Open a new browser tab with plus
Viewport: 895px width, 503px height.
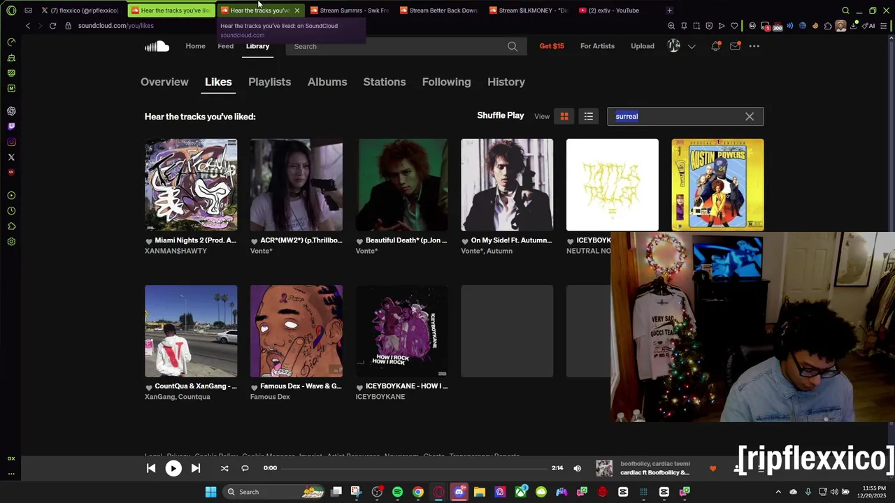coord(669,10)
